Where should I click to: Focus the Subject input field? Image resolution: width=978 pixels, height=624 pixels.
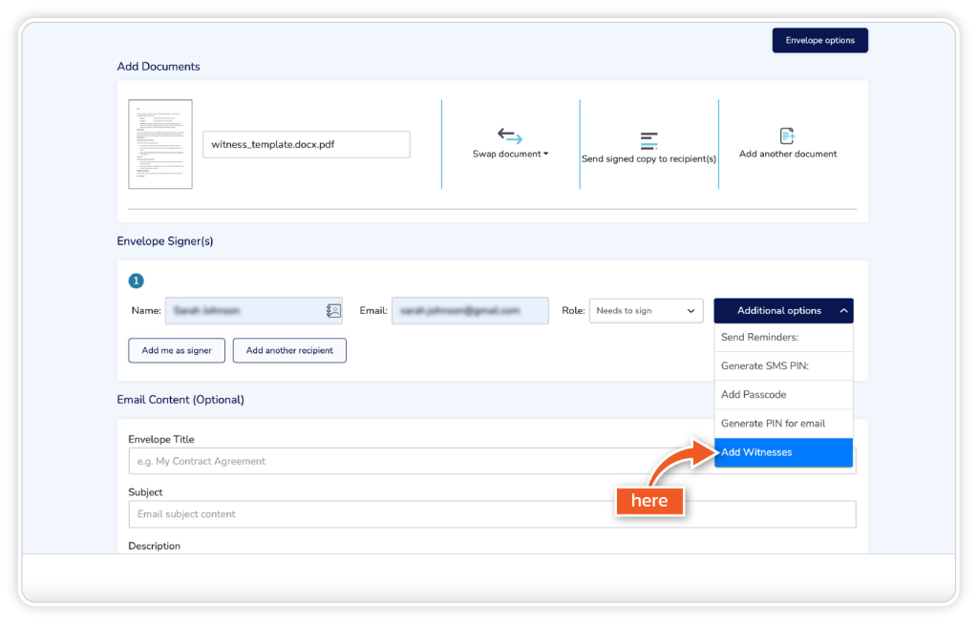click(492, 514)
